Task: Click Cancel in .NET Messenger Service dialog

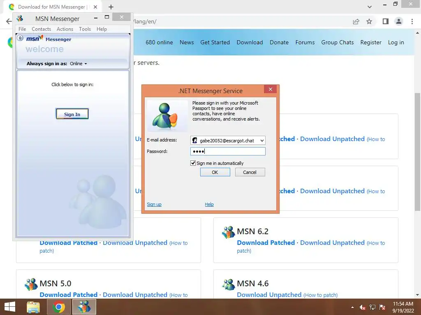Action: point(250,172)
